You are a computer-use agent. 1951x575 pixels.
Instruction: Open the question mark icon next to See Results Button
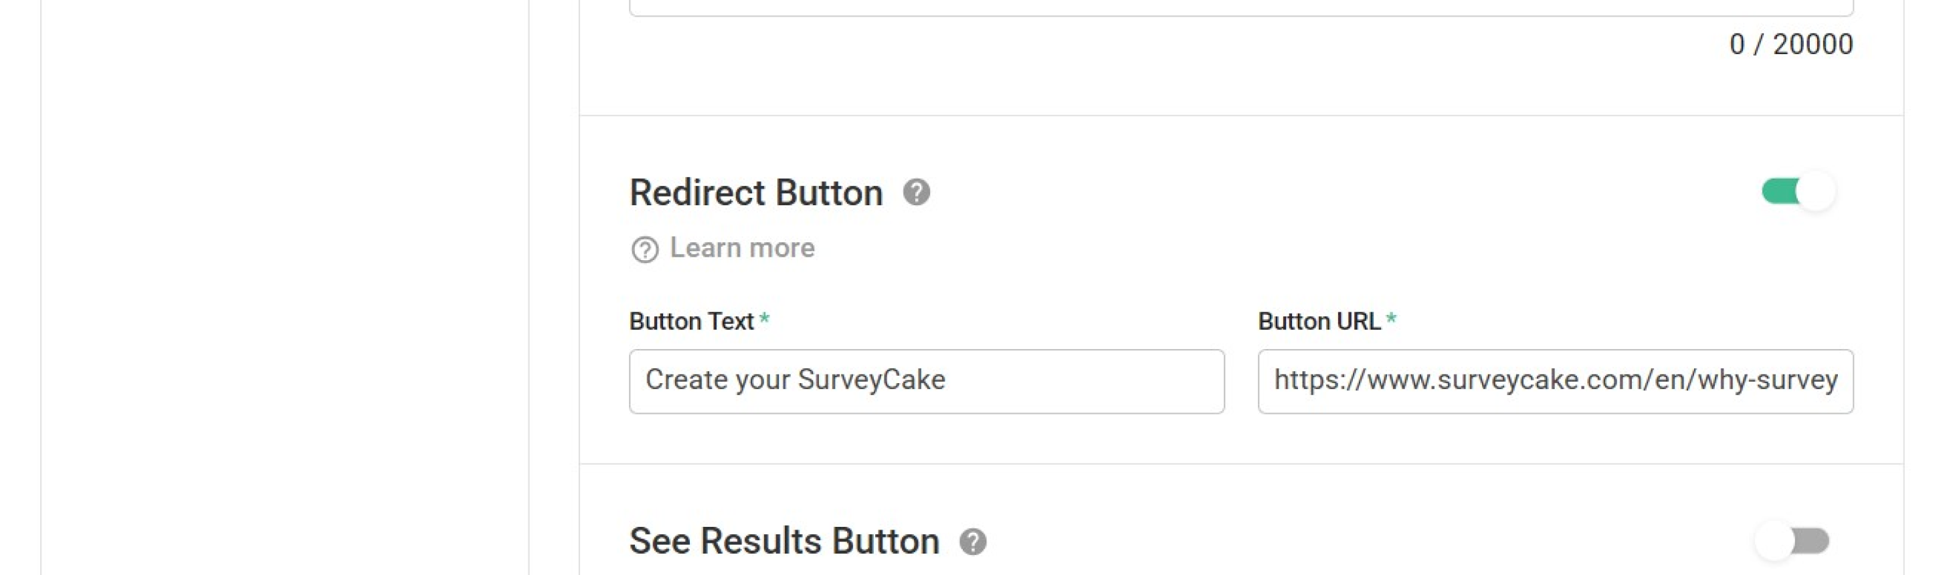click(973, 540)
